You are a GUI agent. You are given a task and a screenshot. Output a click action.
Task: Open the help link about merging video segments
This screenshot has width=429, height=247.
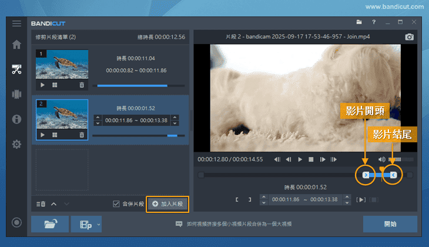coord(239,224)
